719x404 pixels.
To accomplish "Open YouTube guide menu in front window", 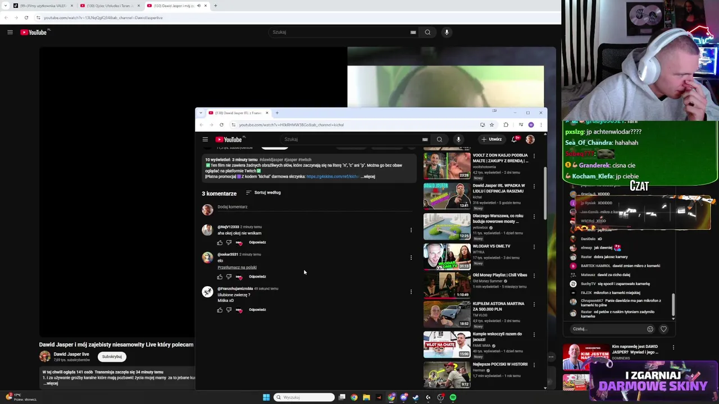I will pos(205,139).
